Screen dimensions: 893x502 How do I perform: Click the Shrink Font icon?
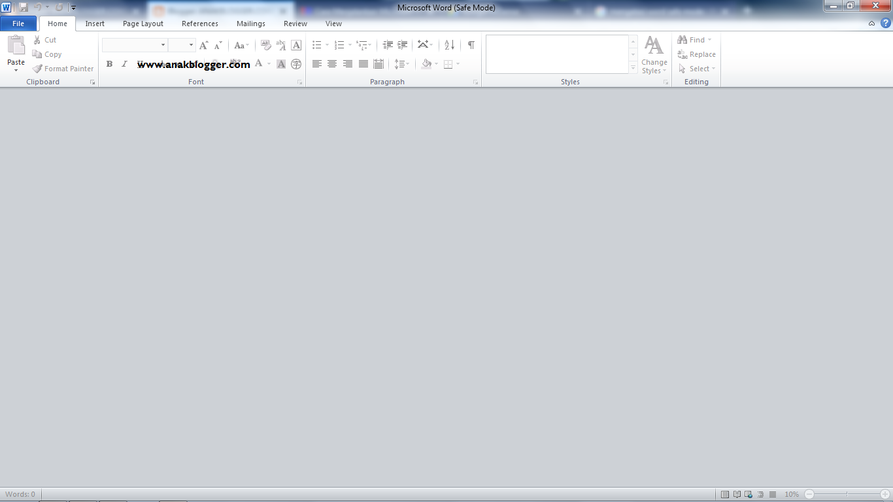tap(216, 44)
